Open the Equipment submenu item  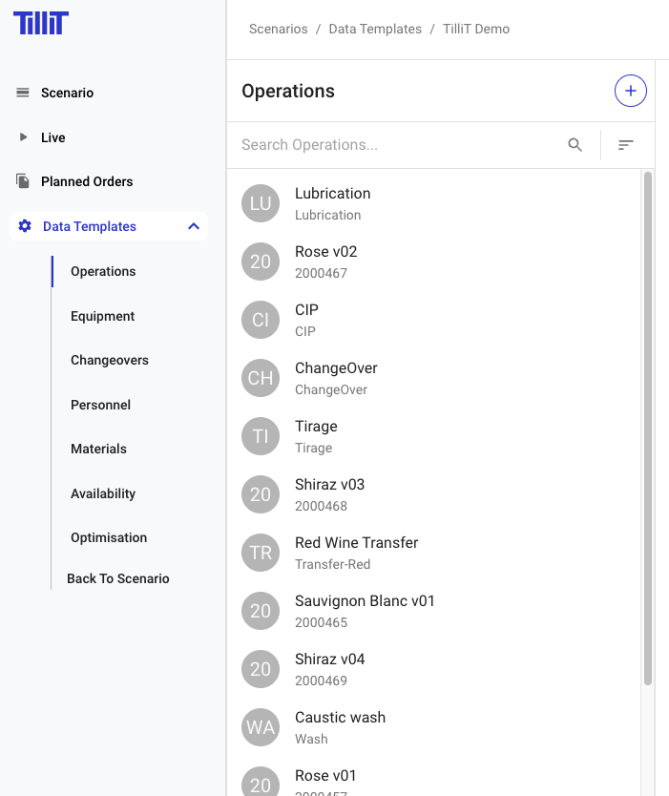[x=102, y=316]
